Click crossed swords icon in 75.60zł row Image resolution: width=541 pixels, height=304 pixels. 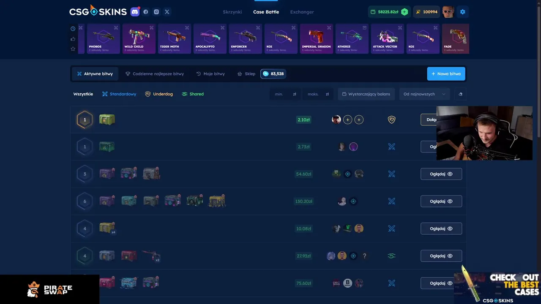click(x=391, y=283)
